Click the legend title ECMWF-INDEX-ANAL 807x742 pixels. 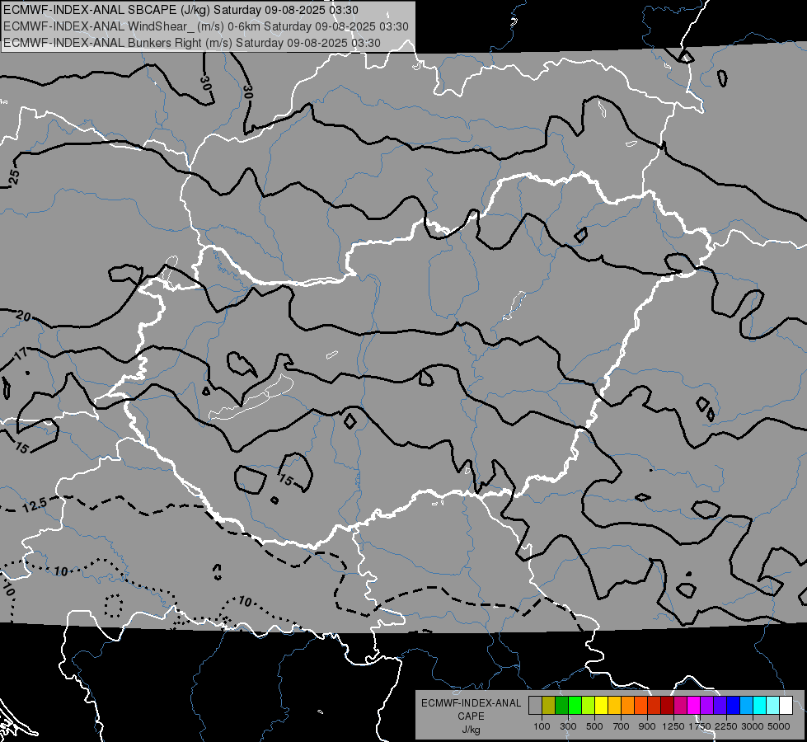tap(471, 703)
